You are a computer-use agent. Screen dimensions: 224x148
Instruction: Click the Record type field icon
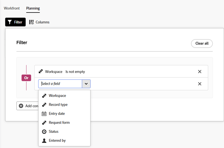point(44,105)
